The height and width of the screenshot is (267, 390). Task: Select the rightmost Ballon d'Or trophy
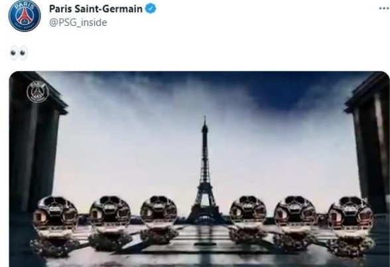coord(351,226)
